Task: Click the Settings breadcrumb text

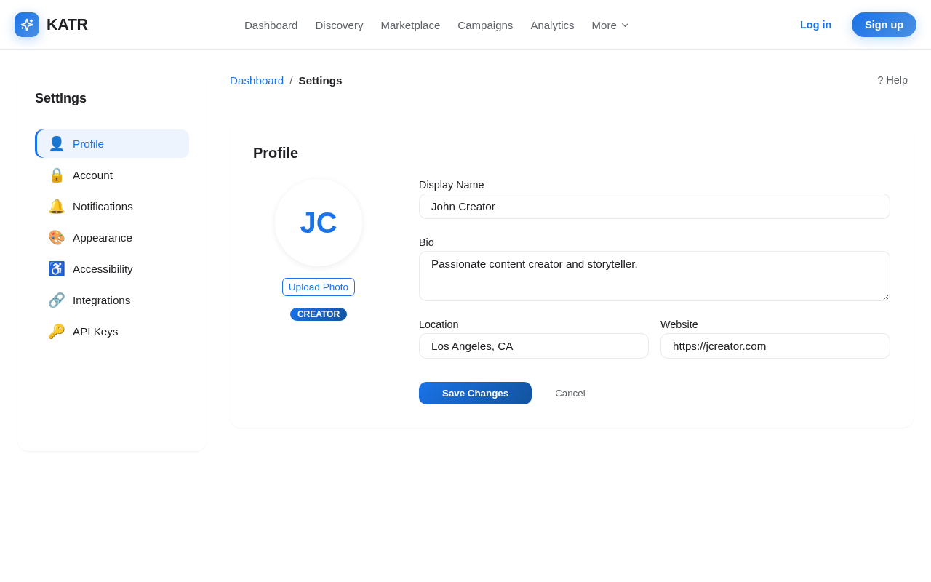Action: tap(320, 81)
